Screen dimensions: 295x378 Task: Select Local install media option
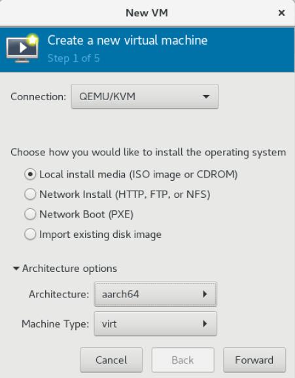pos(30,174)
